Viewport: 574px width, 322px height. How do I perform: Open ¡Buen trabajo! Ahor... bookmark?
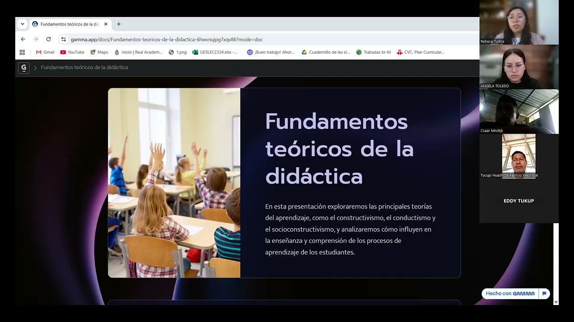pos(271,52)
